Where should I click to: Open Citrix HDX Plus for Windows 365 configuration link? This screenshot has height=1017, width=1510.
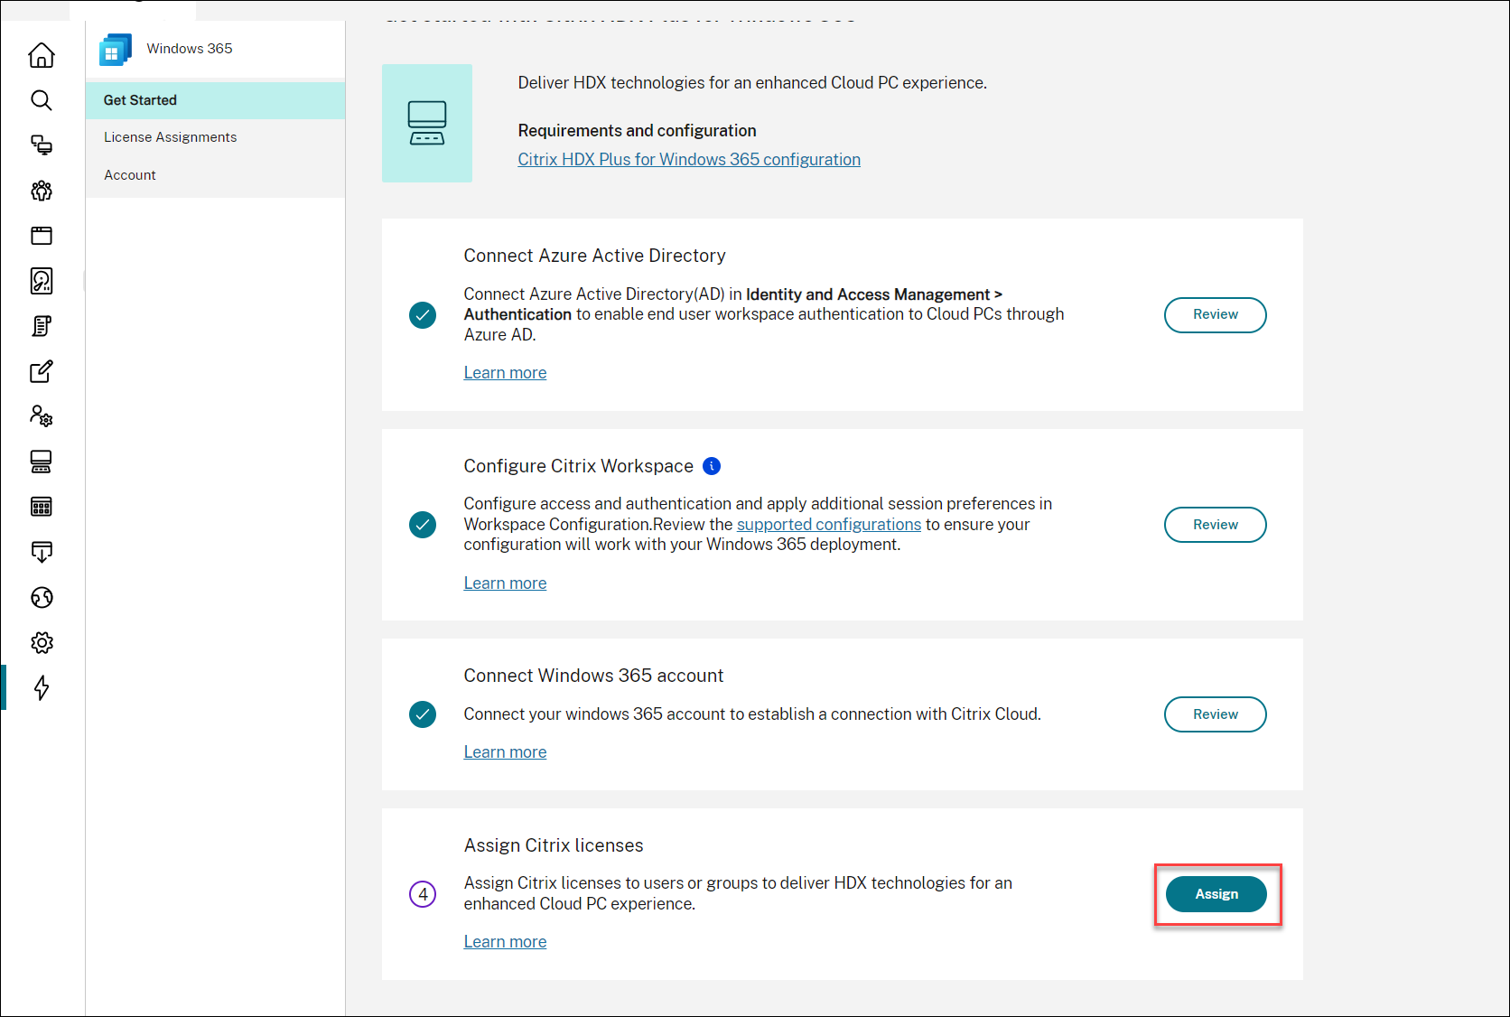pos(689,160)
